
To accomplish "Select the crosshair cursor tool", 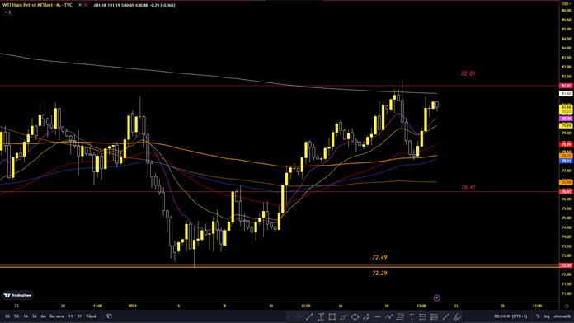I will click(x=298, y=316).
